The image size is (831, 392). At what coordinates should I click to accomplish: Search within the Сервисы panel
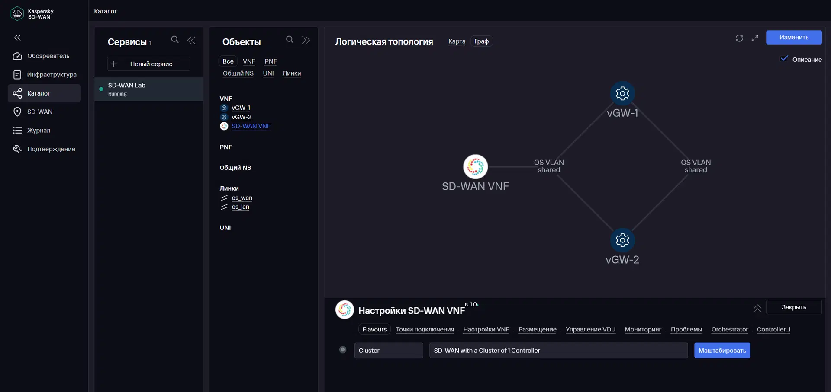point(175,40)
